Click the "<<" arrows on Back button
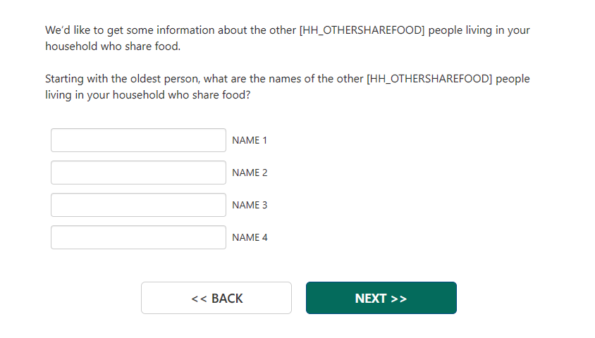Image resolution: width=595 pixels, height=338 pixels. 199,299
